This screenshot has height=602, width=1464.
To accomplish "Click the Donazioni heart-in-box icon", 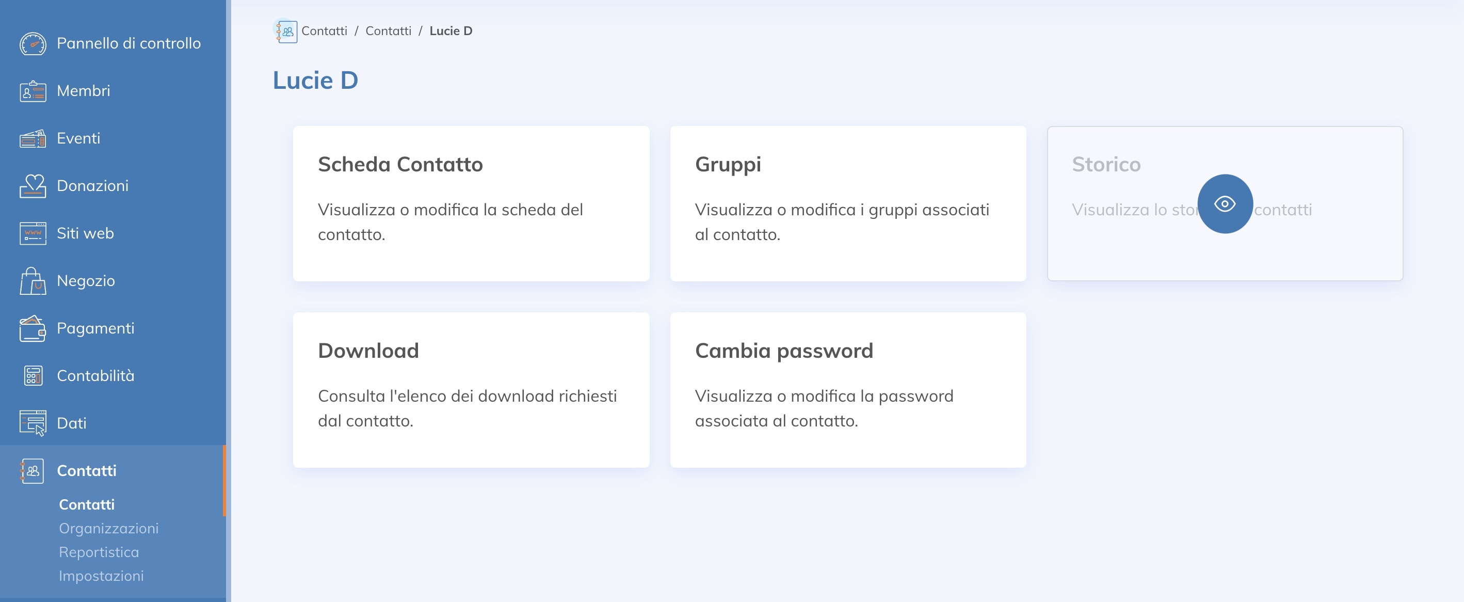I will (33, 186).
